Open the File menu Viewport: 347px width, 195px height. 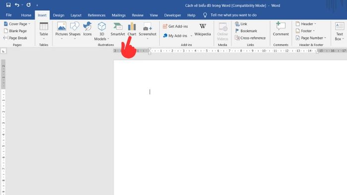[x=9, y=15]
